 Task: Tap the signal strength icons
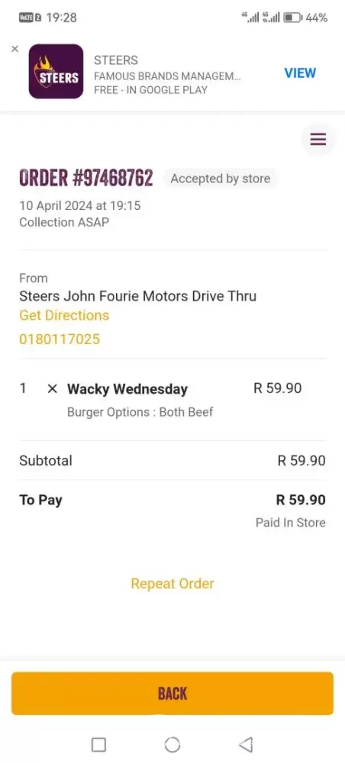click(261, 18)
